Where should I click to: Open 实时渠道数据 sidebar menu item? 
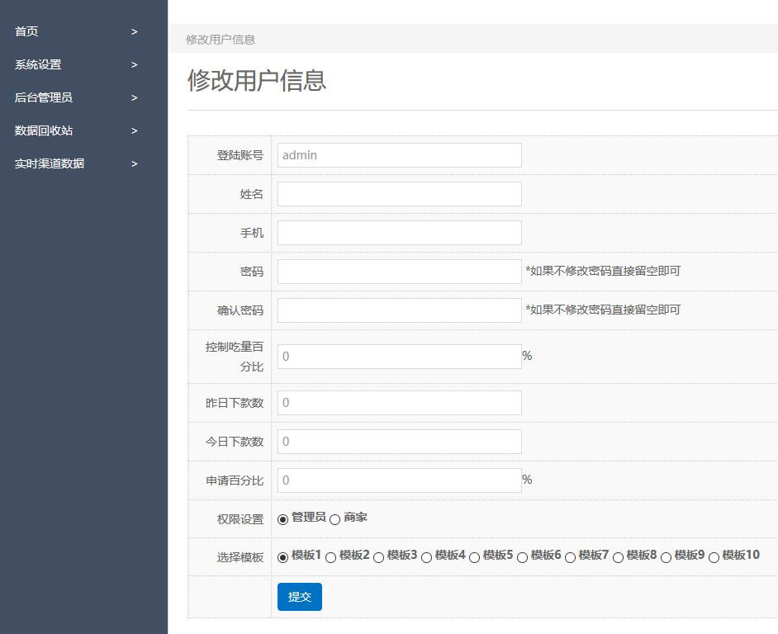click(50, 163)
